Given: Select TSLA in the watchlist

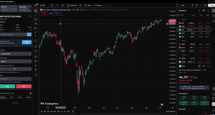Looking at the screenshot, I should point(194,48).
